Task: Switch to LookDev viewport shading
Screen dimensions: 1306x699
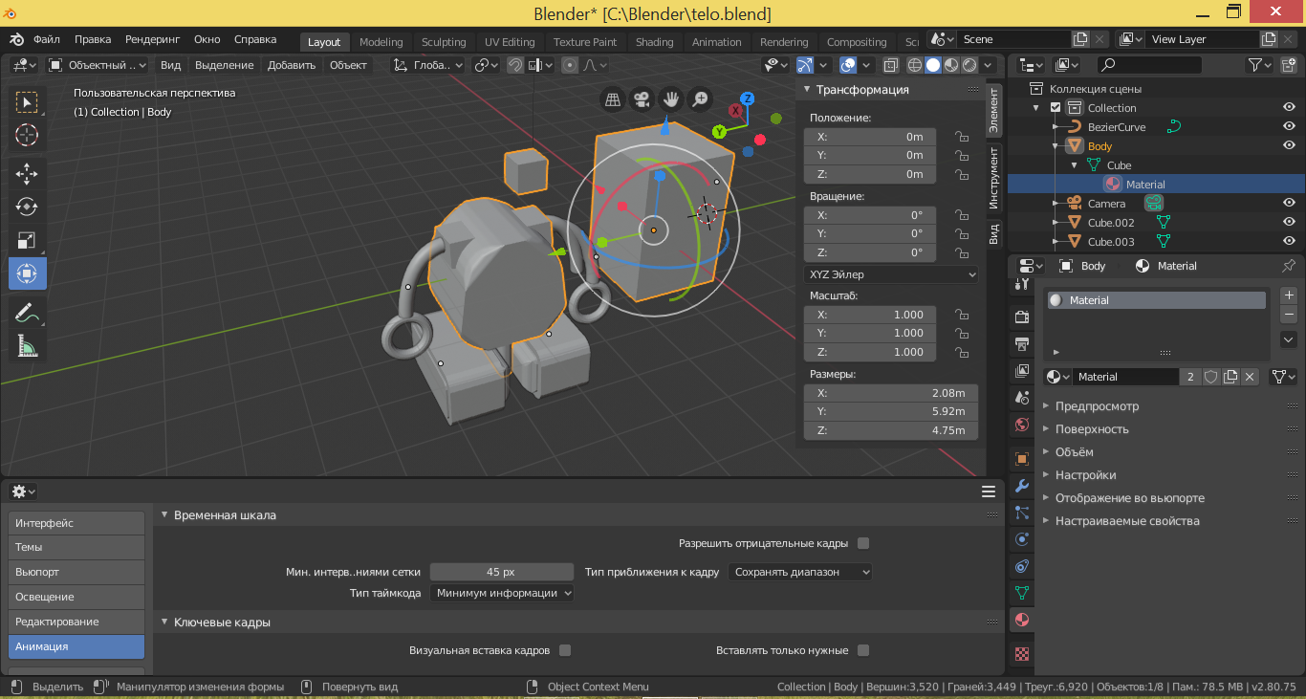Action: (951, 65)
